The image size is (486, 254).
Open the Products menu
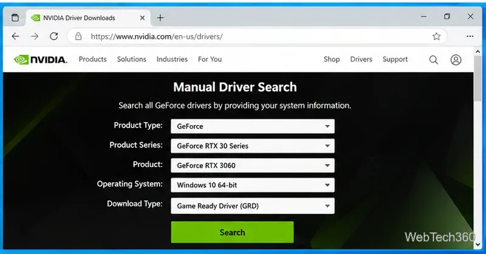(92, 59)
